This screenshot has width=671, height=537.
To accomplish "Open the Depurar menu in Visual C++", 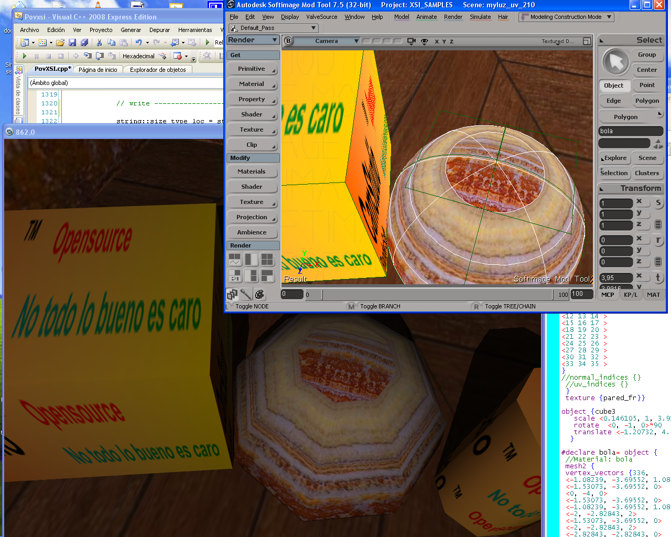I will (159, 30).
